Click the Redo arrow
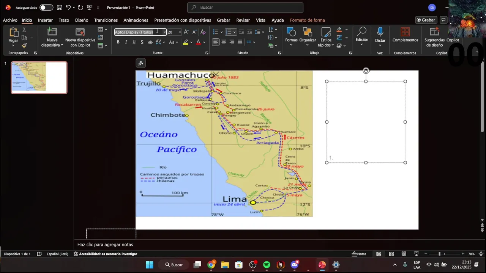Viewport: 486px width, 273px height. pos(80,8)
